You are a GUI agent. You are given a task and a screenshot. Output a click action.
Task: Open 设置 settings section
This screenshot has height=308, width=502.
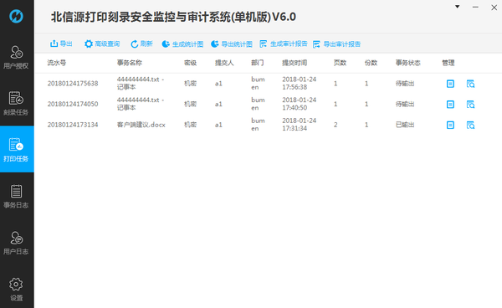click(x=16, y=290)
